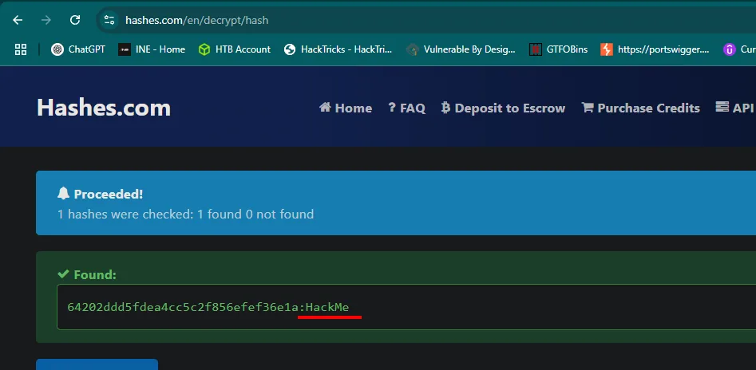Click the bitcoin icon beside Deposit to Escrow
Viewport: 756px width, 370px height.
tap(445, 108)
